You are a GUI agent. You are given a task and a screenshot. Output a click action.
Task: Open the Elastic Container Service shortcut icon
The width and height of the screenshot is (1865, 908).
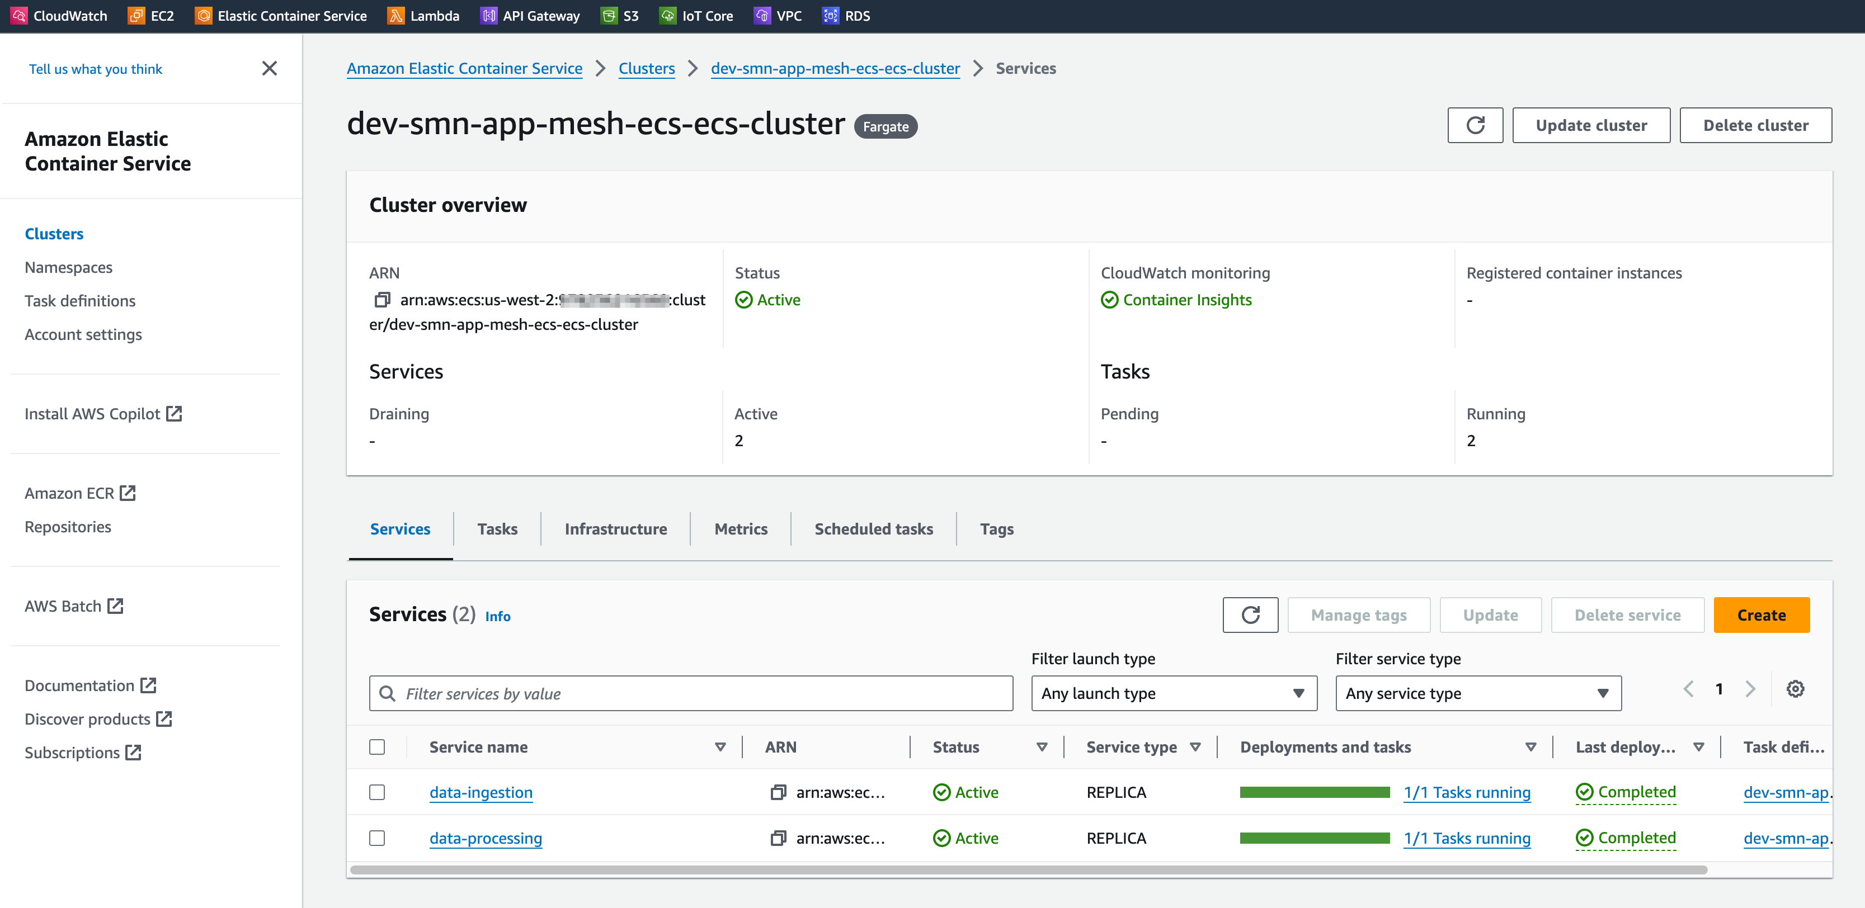point(204,15)
